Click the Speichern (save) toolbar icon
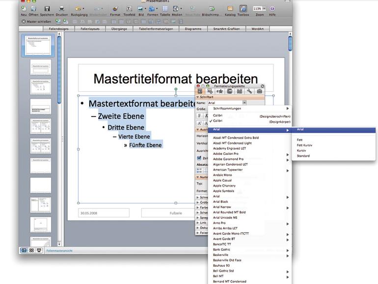 [47, 9]
